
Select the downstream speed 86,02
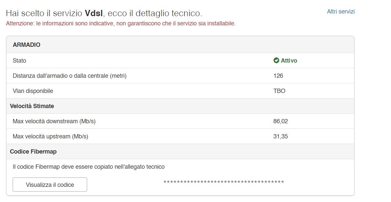tap(281, 121)
